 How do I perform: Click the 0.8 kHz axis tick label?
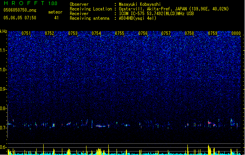[x=3, y=108]
